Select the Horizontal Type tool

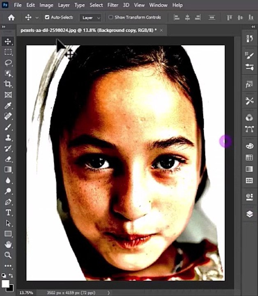pos(8,213)
